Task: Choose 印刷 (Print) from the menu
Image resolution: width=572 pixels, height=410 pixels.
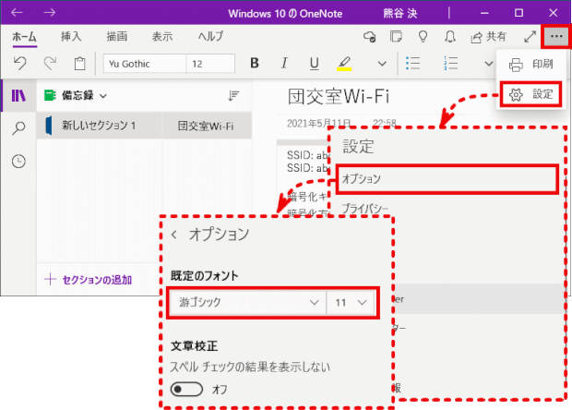Action: tap(530, 65)
